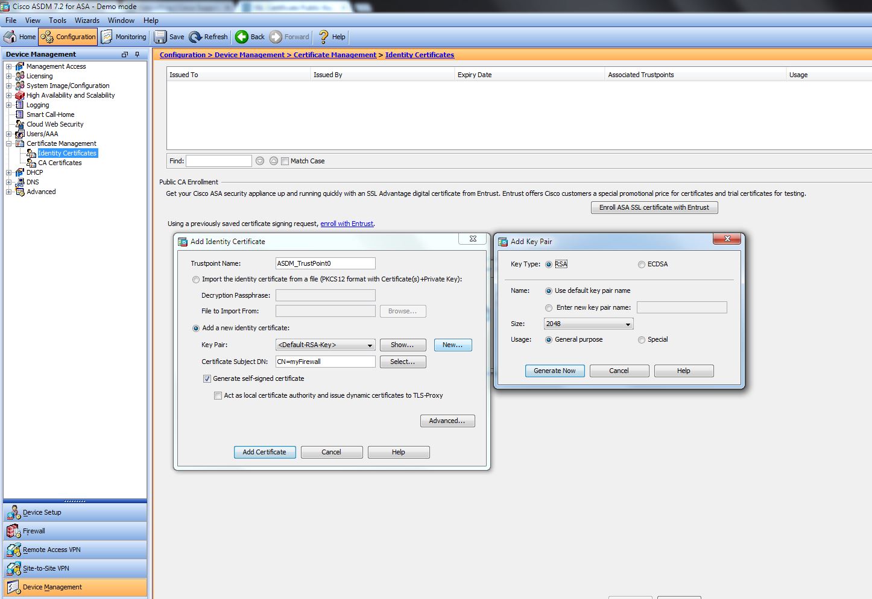Open the File menu
The image size is (872, 599).
11,20
